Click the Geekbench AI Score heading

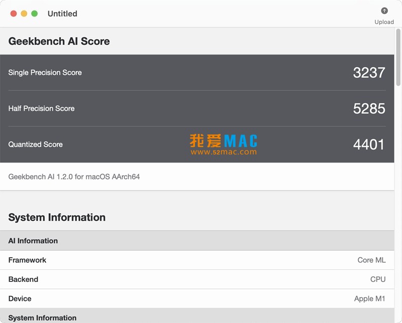coord(59,41)
